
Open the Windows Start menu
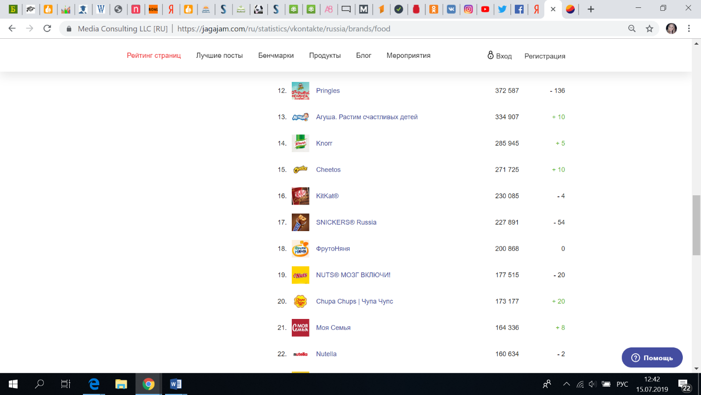(13, 384)
